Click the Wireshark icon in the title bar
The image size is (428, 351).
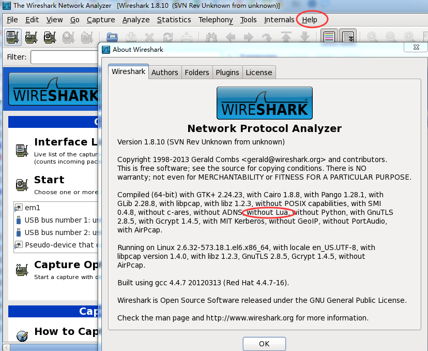[7, 6]
